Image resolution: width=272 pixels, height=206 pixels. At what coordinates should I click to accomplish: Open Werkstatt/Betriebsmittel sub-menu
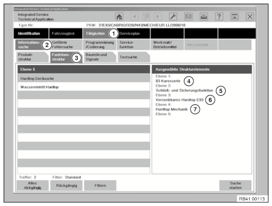pyautogui.click(x=167, y=45)
